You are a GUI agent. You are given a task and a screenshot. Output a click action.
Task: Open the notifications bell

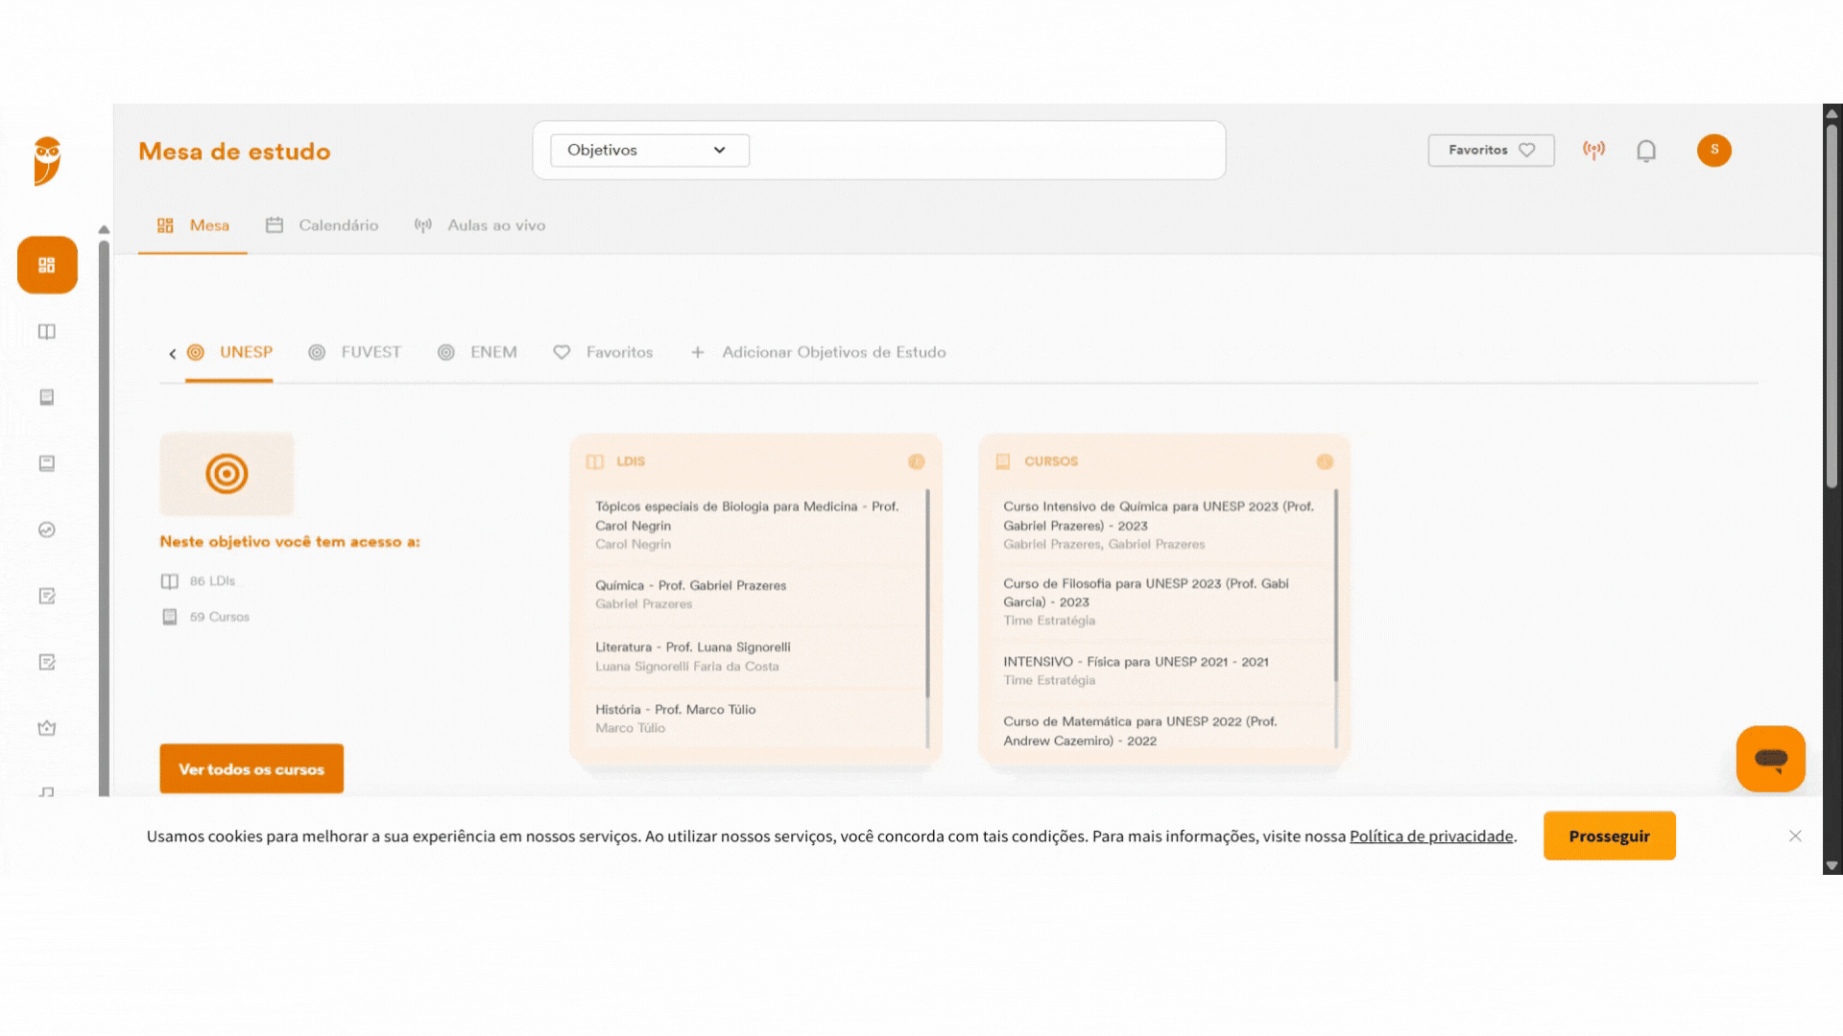(1646, 151)
